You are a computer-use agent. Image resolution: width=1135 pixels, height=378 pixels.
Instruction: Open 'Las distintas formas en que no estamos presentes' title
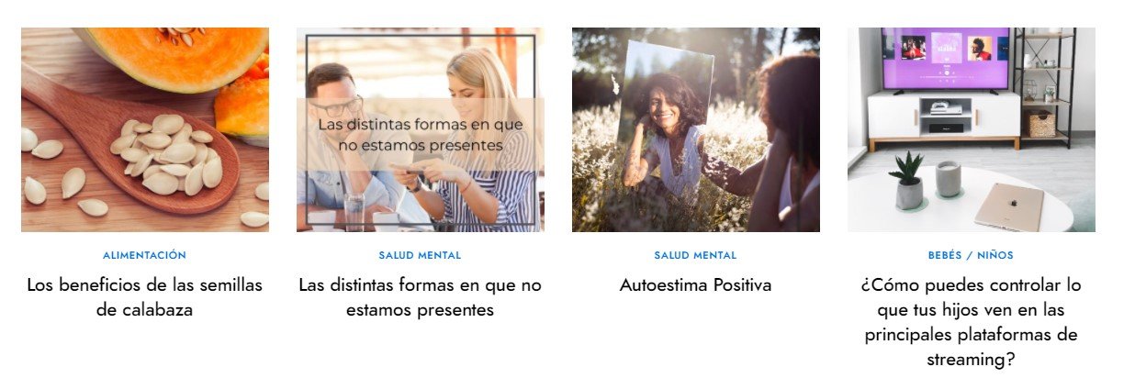[x=421, y=297]
